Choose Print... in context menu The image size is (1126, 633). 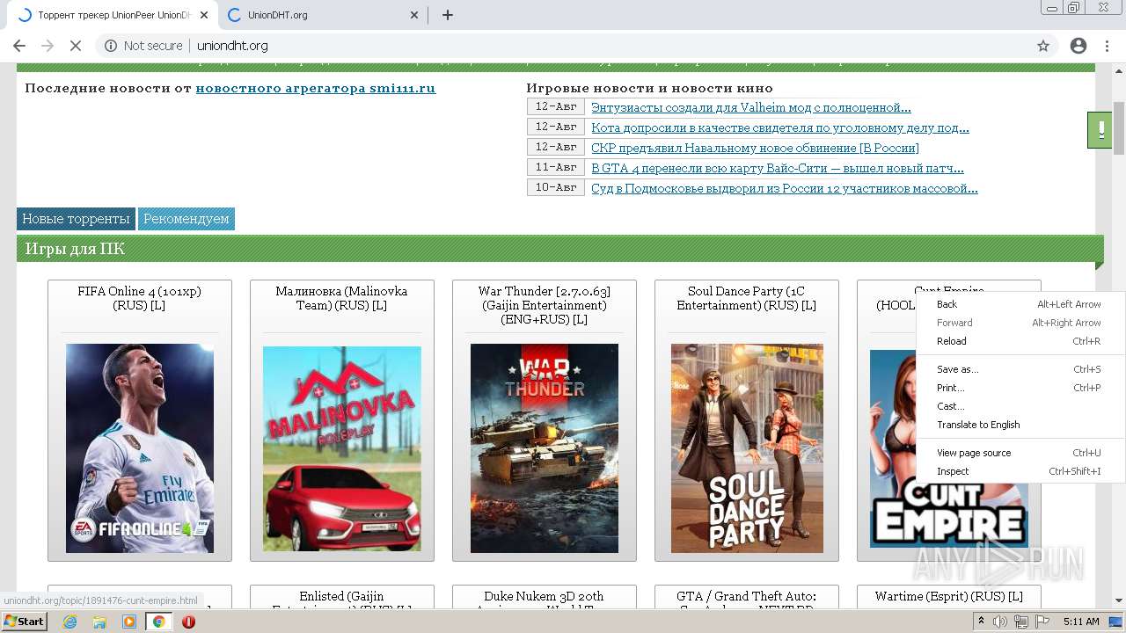1020,388
